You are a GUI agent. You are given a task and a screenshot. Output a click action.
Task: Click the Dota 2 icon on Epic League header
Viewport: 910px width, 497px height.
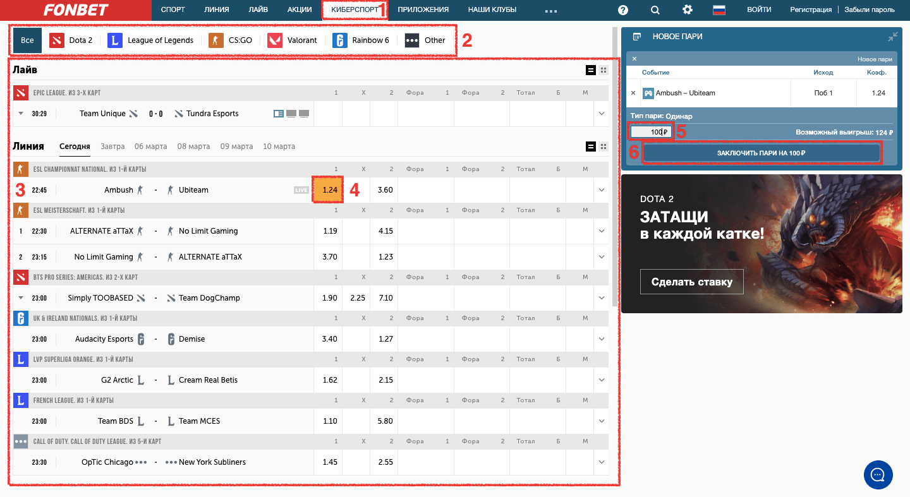[20, 93]
